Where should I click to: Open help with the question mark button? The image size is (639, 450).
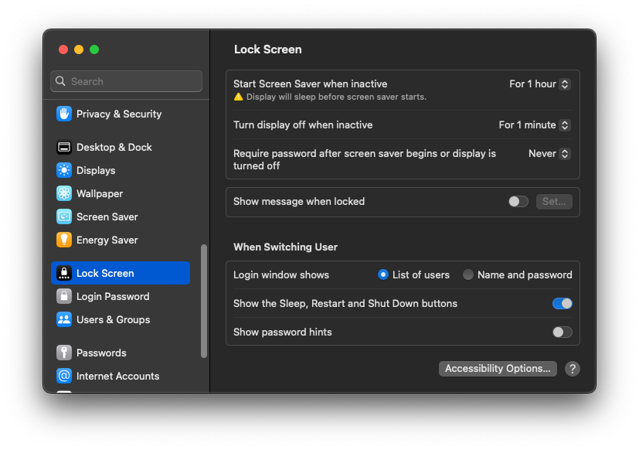[572, 369]
